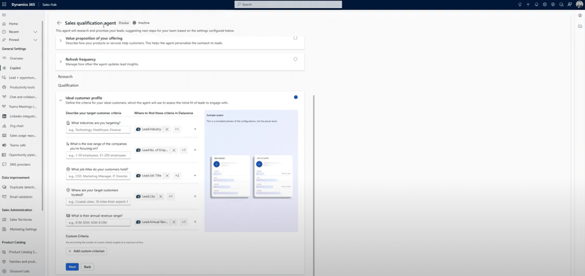Click the company size range input field

pos(98,155)
